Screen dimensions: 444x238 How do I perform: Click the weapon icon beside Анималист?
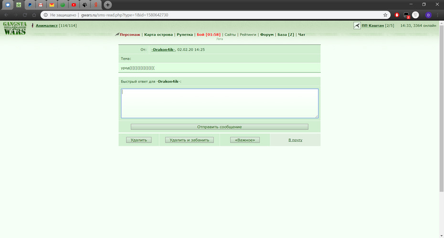(x=32, y=25)
